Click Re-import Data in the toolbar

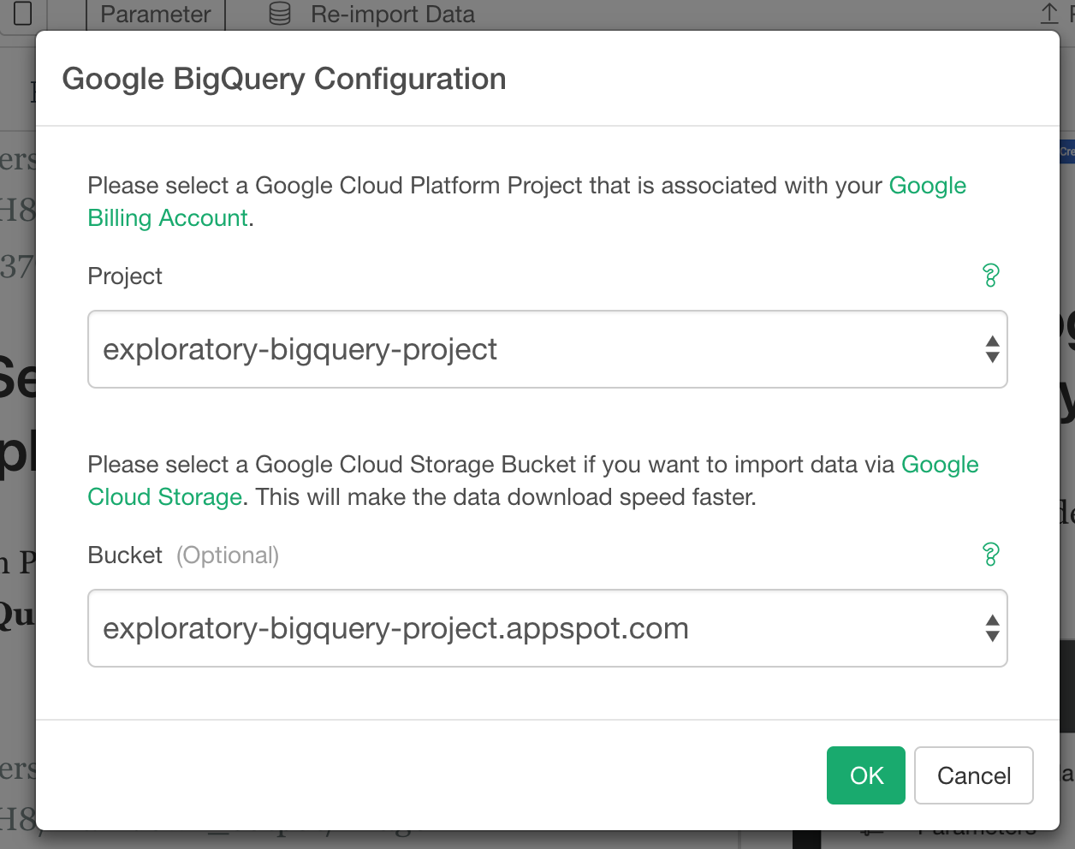coord(394,14)
